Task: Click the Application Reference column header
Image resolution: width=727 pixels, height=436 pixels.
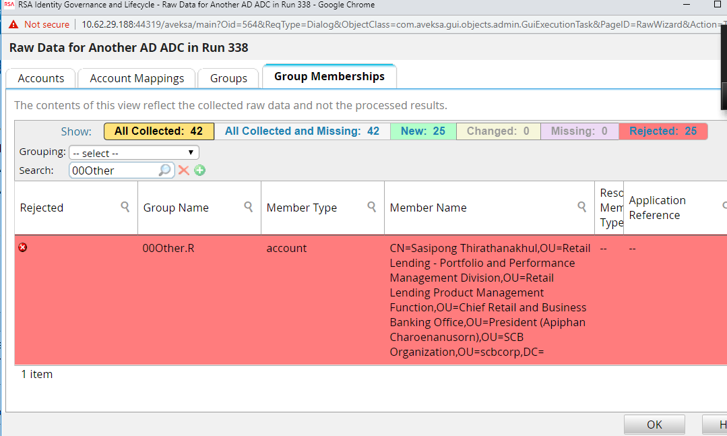Action: [x=657, y=208]
